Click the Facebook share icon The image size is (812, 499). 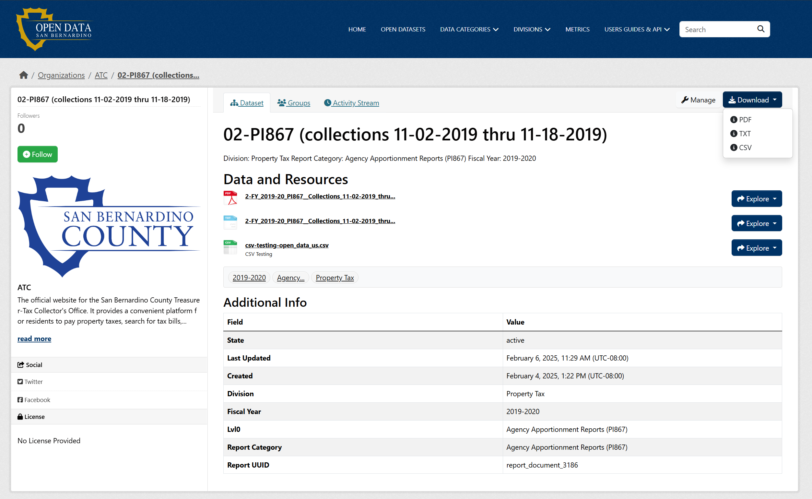click(20, 400)
